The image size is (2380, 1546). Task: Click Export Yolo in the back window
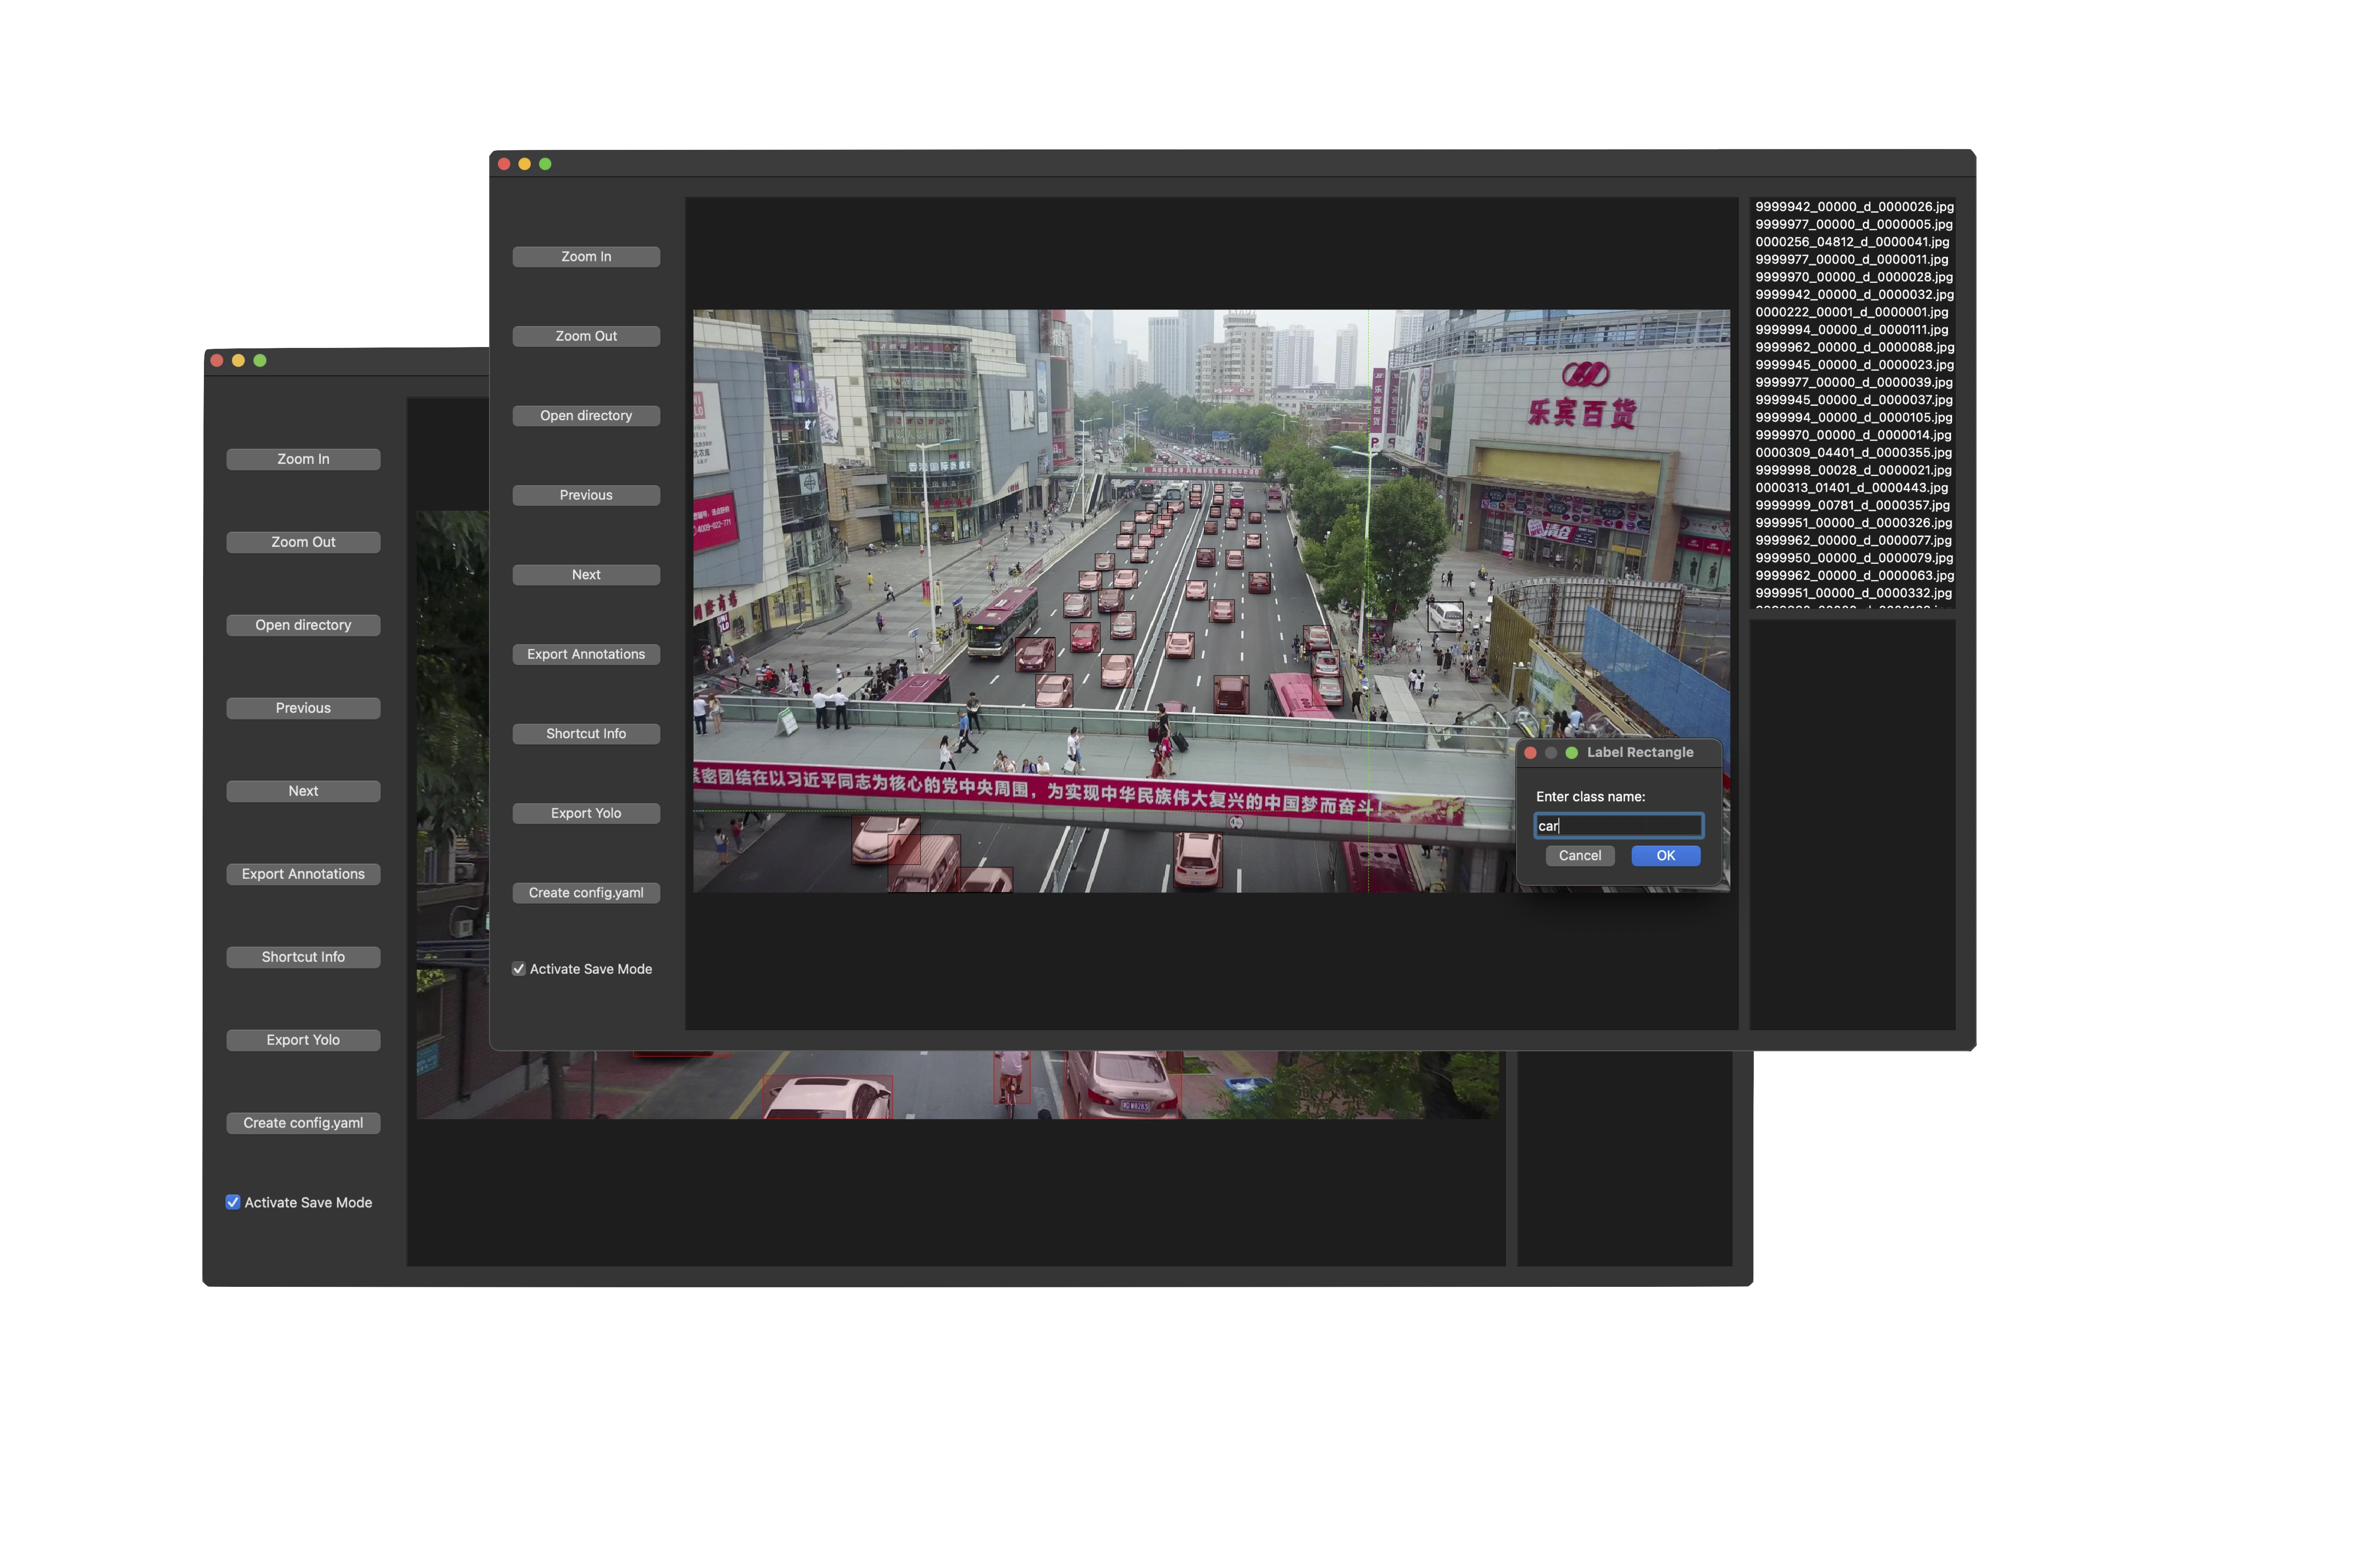303,1039
